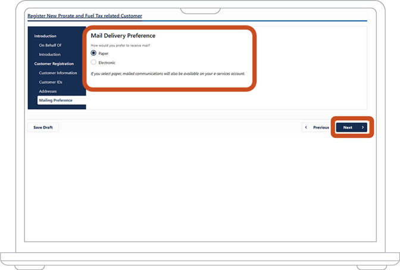Go to the Customer Information step
The image size is (400, 270).
[58, 73]
